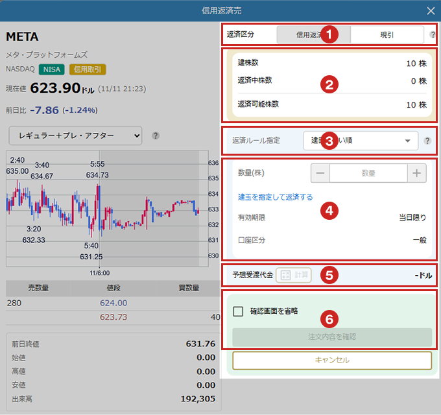
Task: Click the 売数量 column header
Action: (x=38, y=288)
